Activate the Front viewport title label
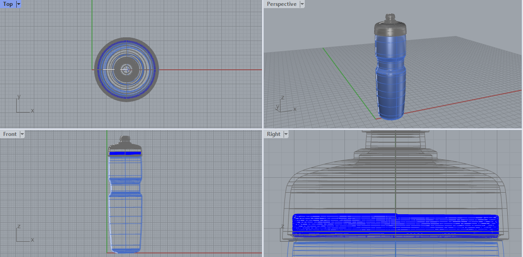The width and height of the screenshot is (523, 257). click(x=9, y=134)
